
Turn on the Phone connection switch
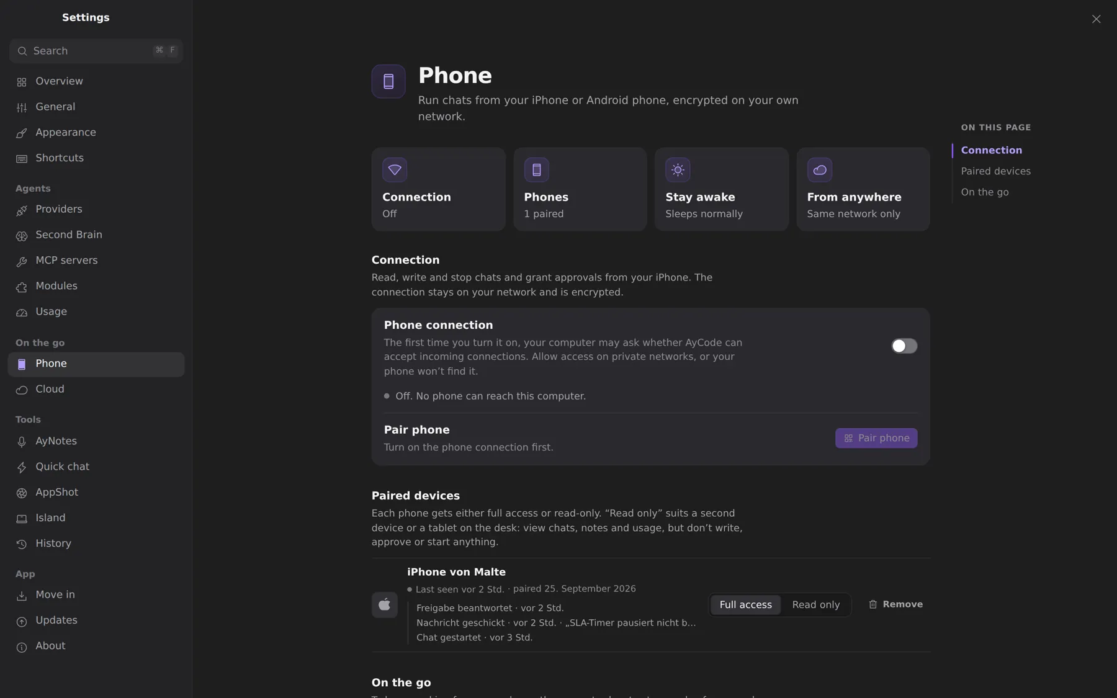[904, 346]
